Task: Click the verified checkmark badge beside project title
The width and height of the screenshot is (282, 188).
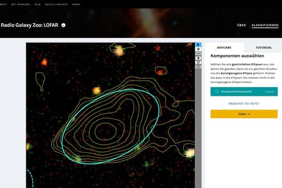Action: (x=64, y=25)
